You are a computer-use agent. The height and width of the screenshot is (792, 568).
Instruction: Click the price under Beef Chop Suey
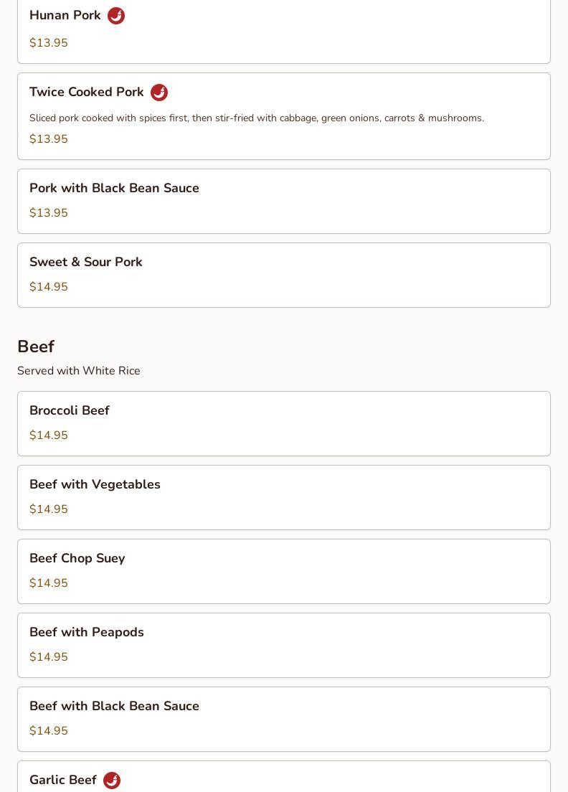pyautogui.click(x=49, y=583)
